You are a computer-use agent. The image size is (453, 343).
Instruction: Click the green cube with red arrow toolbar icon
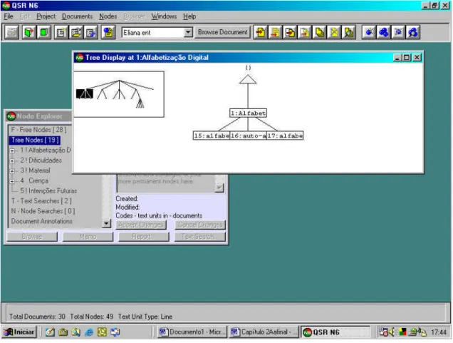pyautogui.click(x=29, y=32)
